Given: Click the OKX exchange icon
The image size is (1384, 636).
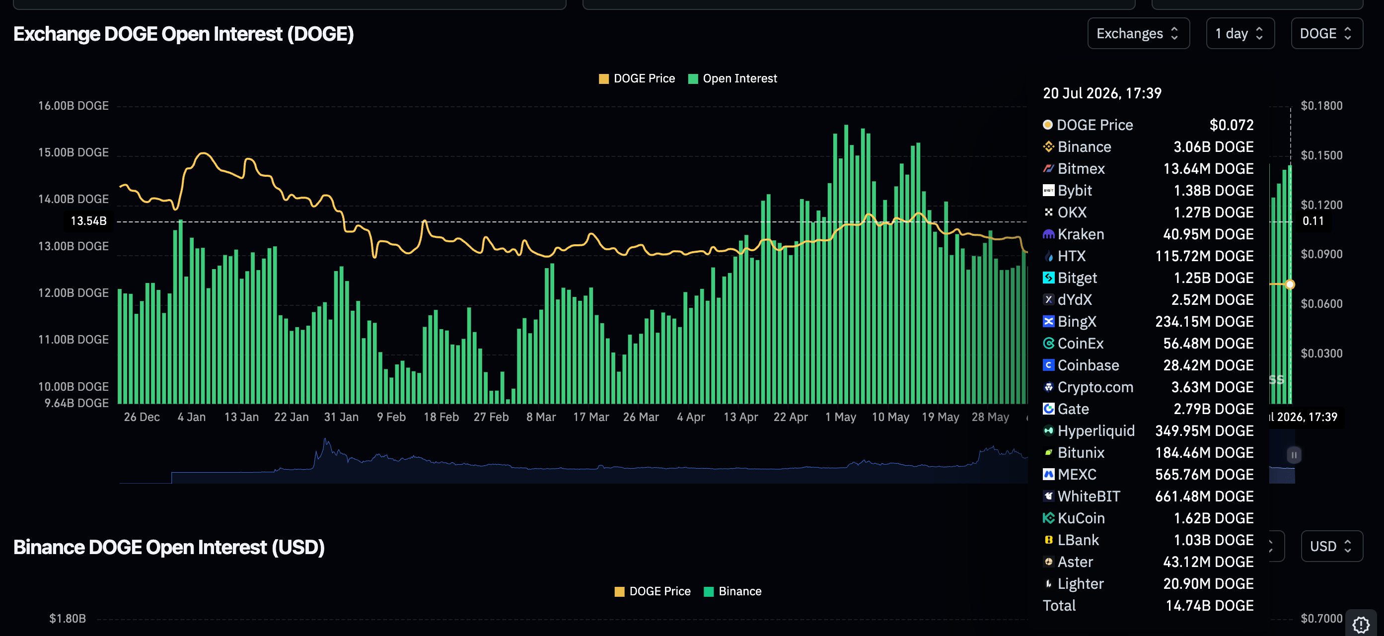Looking at the screenshot, I should (1048, 212).
